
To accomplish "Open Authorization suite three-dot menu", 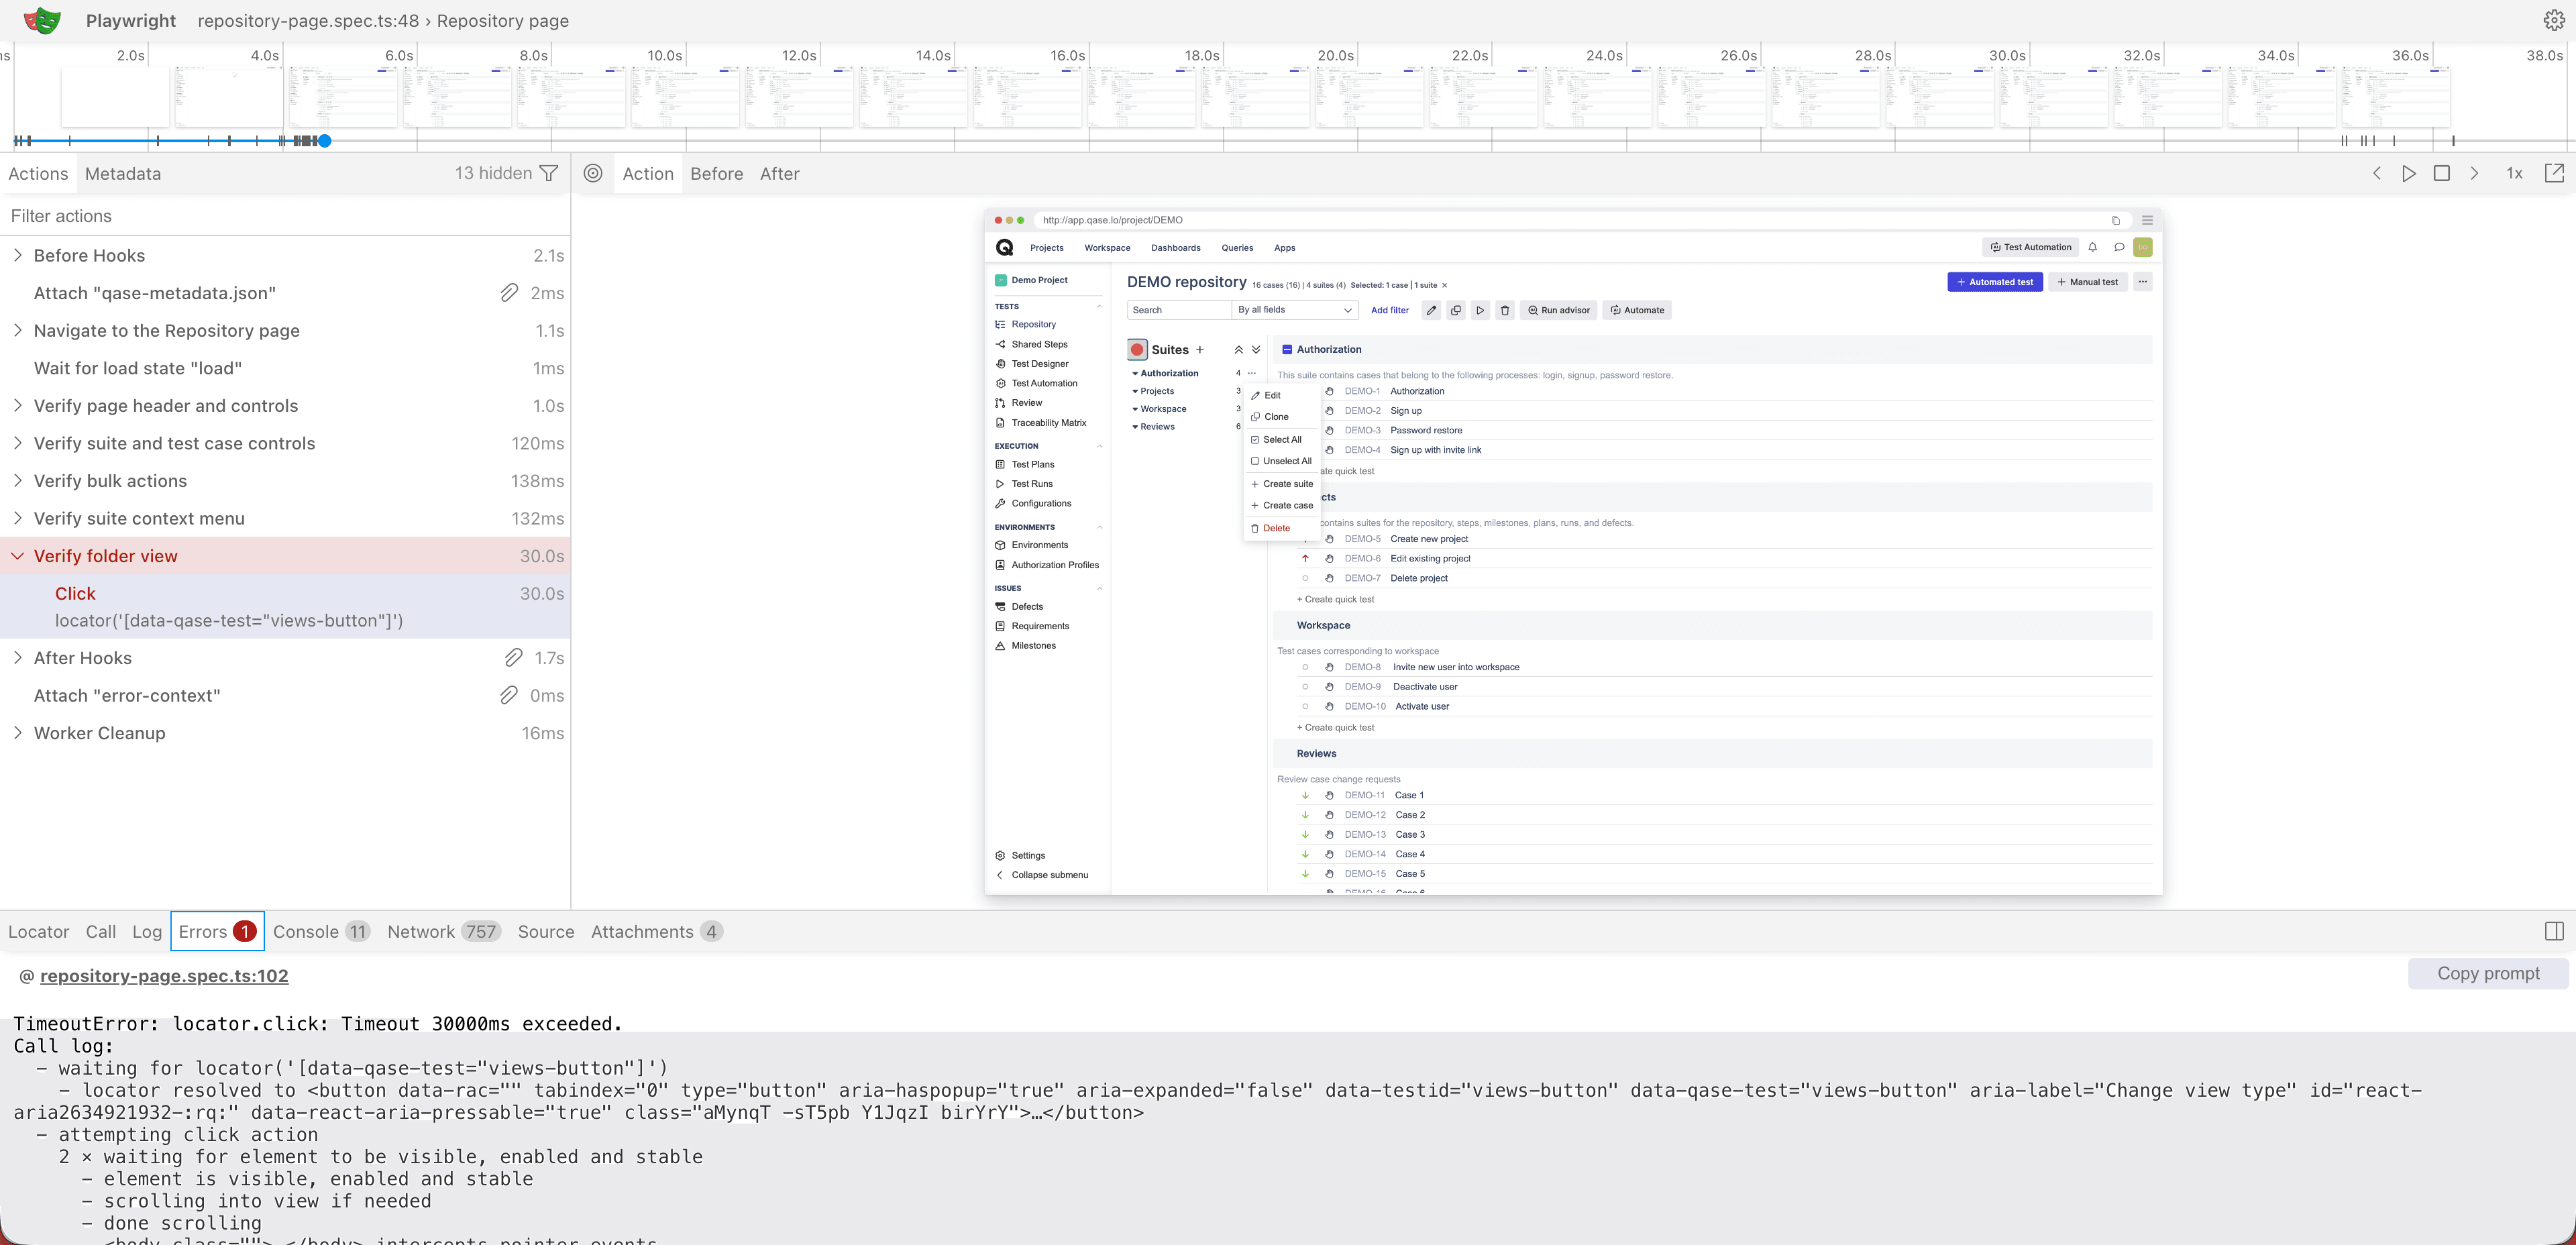I will click(1251, 373).
